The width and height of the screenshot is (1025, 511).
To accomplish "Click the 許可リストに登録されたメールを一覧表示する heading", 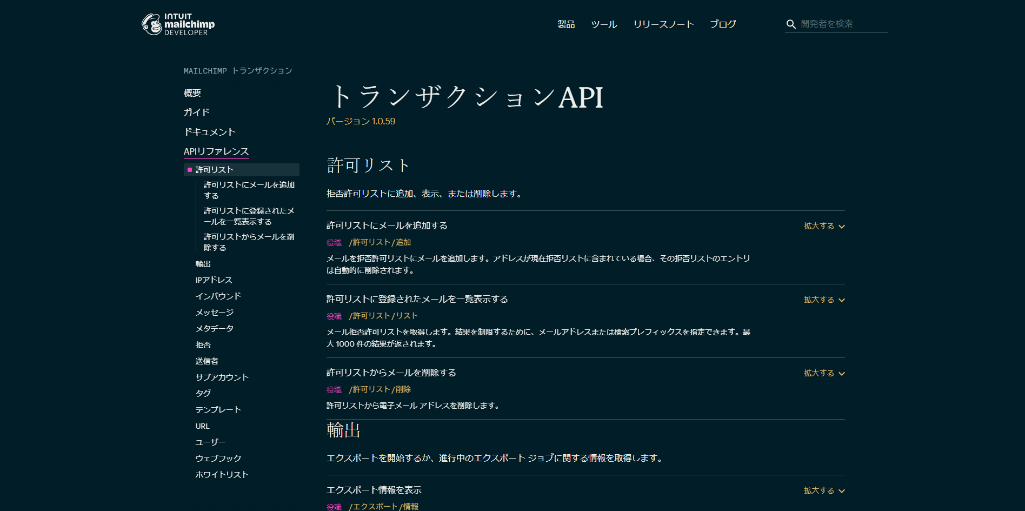I will 417,299.
